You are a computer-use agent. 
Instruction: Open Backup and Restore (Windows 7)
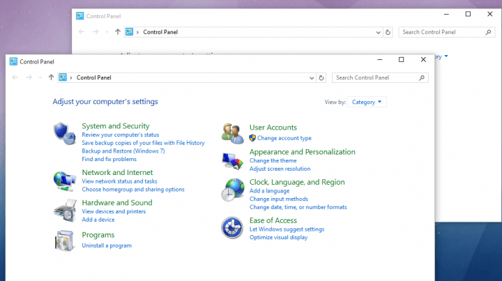123,151
